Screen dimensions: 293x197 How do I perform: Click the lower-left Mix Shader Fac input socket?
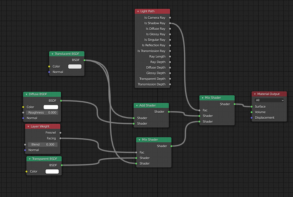[x=136, y=152]
